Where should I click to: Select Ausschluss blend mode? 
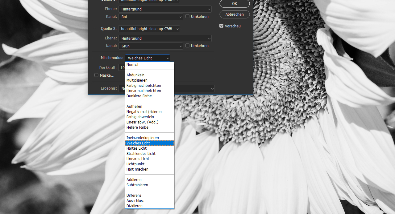[149, 201]
